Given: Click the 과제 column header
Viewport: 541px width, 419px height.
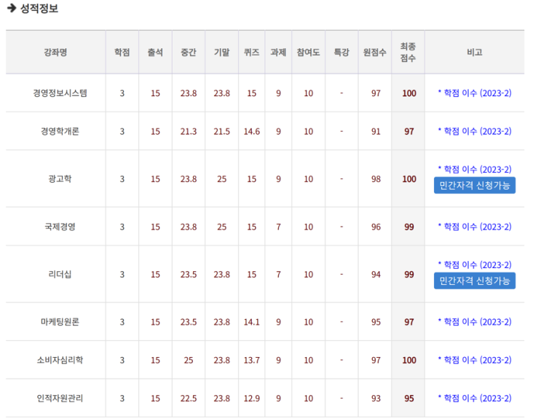Looking at the screenshot, I should click(x=278, y=52).
